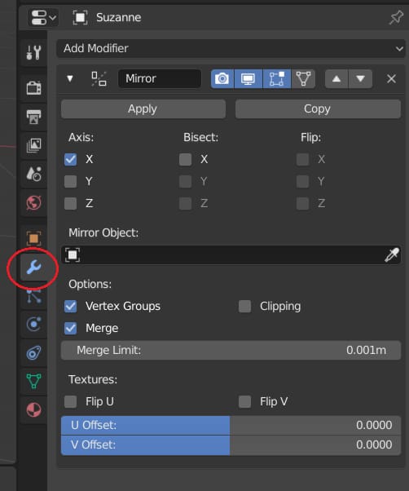
Task: Click the Merge Limit value field
Action: click(x=231, y=351)
